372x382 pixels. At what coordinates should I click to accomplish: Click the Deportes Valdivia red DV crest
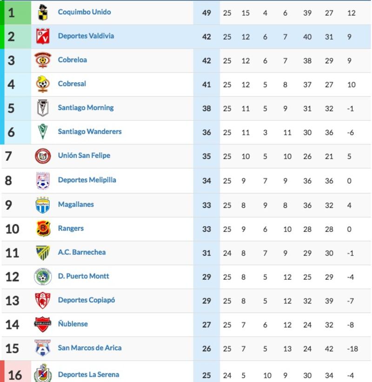click(43, 36)
